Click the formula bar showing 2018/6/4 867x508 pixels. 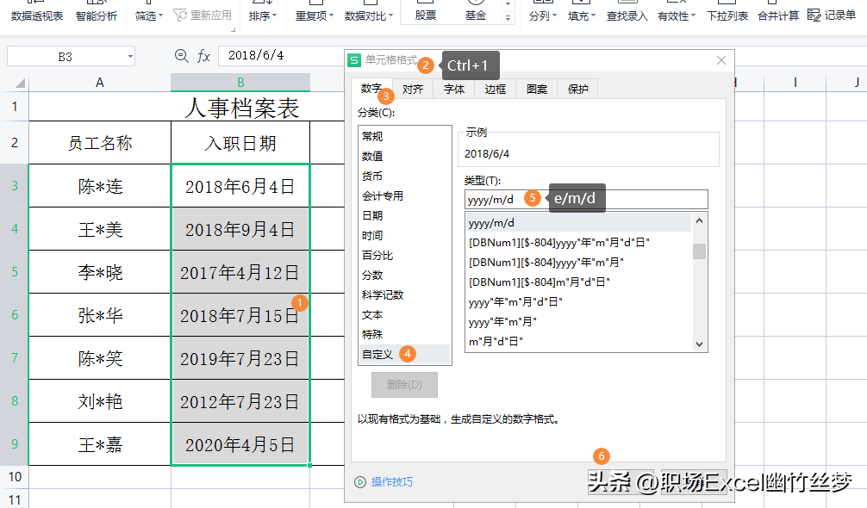coord(281,55)
